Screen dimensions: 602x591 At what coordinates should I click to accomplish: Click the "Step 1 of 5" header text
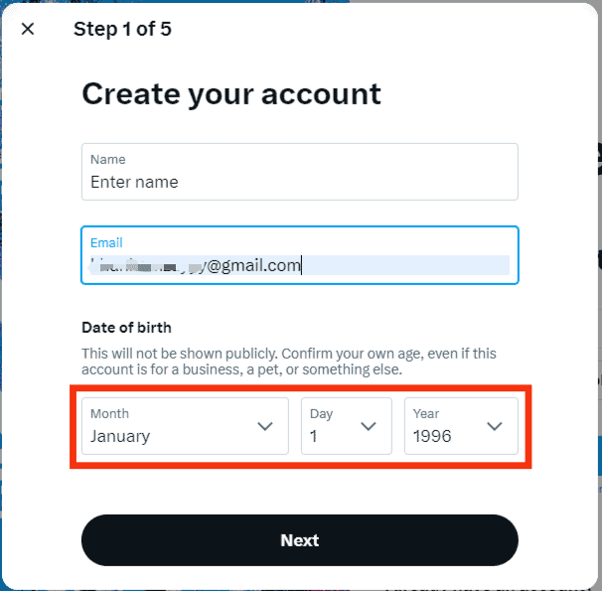coord(122,29)
